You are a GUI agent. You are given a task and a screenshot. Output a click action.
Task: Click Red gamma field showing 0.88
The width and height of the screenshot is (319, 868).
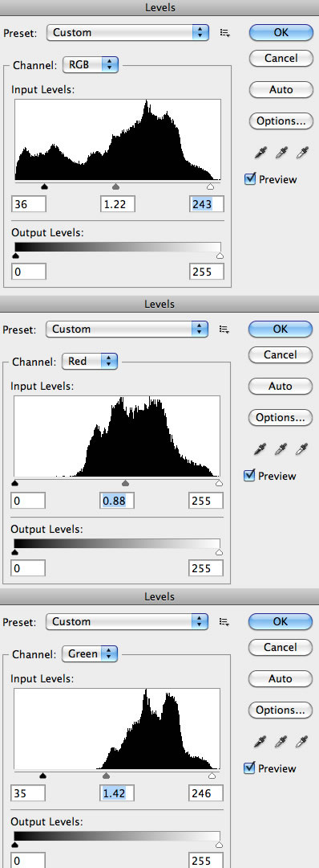point(117,501)
